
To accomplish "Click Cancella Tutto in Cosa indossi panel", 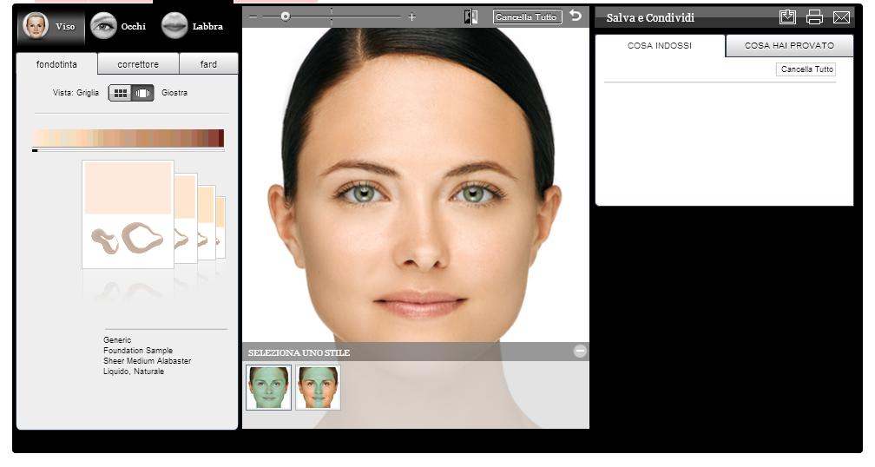I will click(x=806, y=69).
